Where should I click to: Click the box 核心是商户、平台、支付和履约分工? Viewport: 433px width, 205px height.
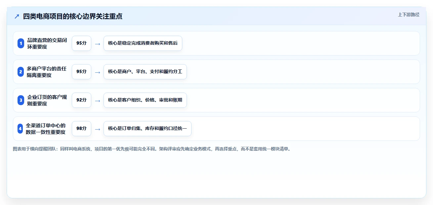point(145,72)
